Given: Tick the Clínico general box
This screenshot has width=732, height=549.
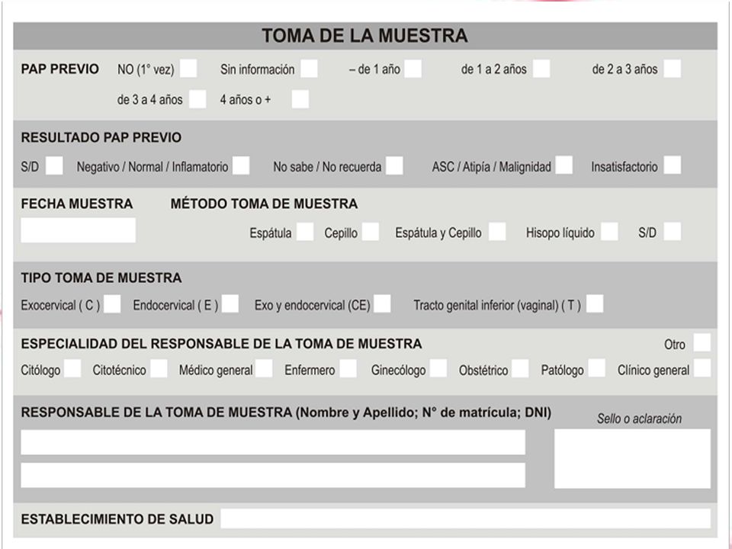Looking at the screenshot, I should pos(702,368).
